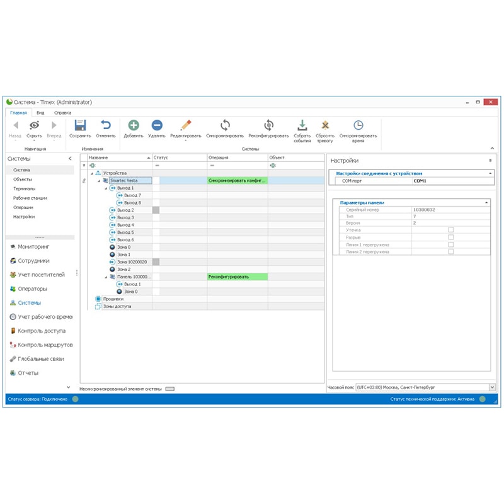Viewport: 504px width, 504px height.
Task: Click the green Добавить plus icon
Action: pyautogui.click(x=134, y=125)
